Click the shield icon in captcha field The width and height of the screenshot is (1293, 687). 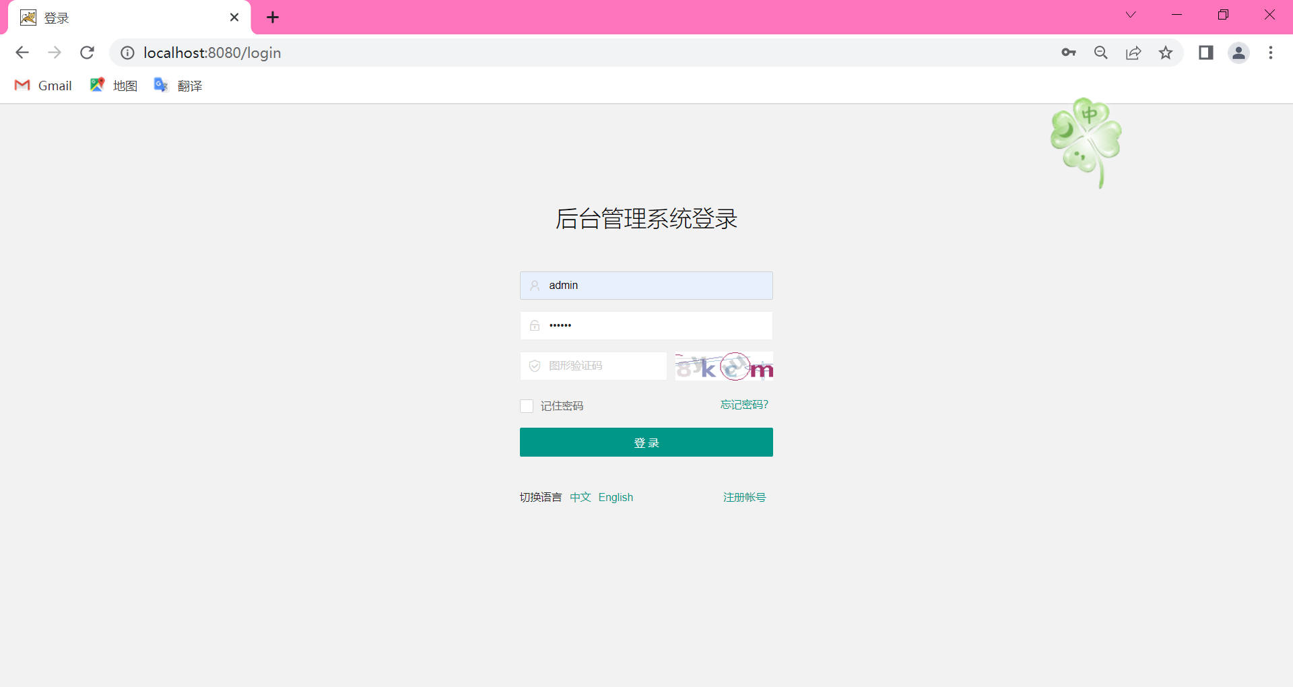535,366
